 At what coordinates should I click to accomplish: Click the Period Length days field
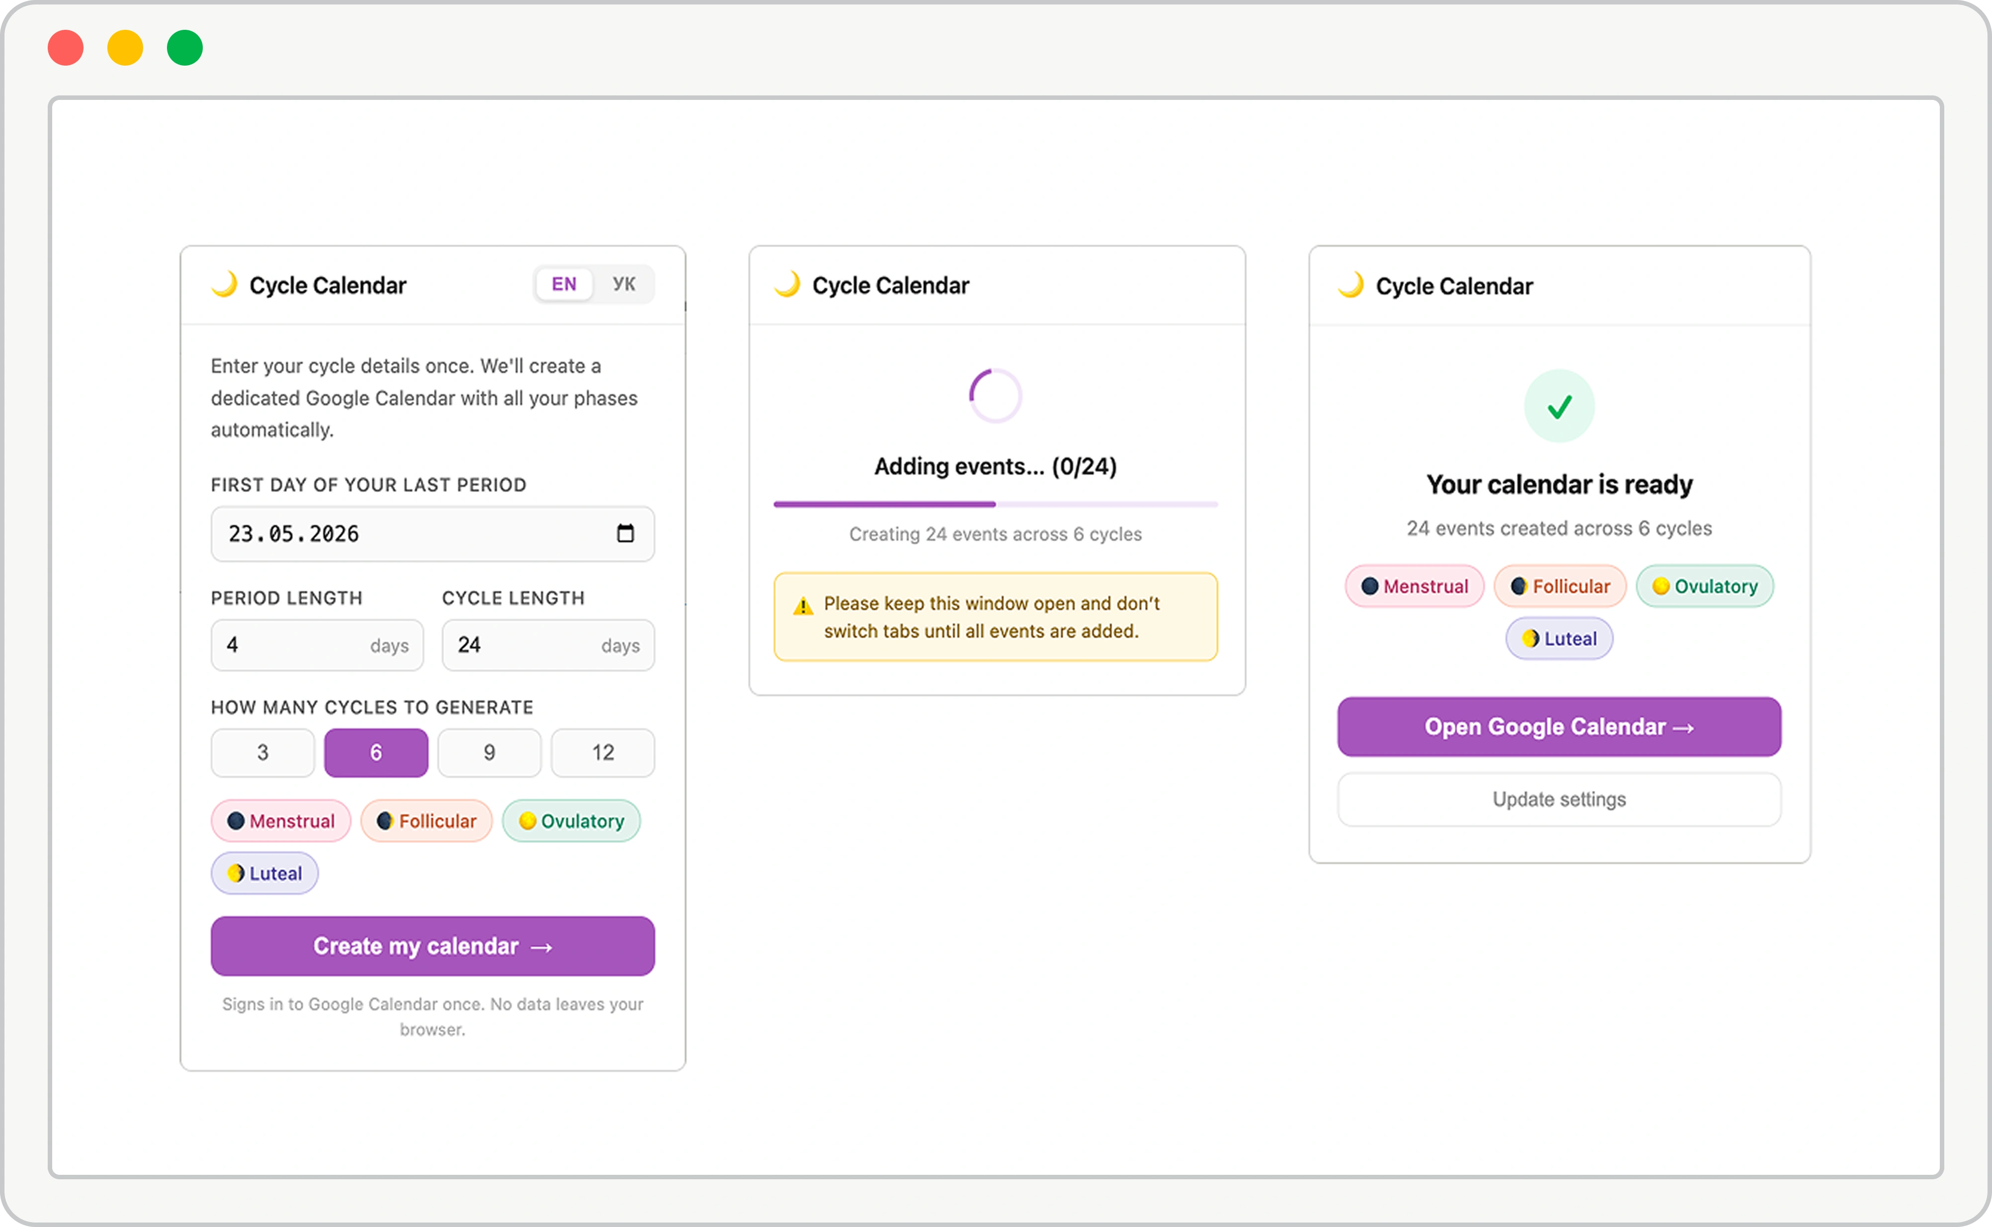(x=317, y=645)
